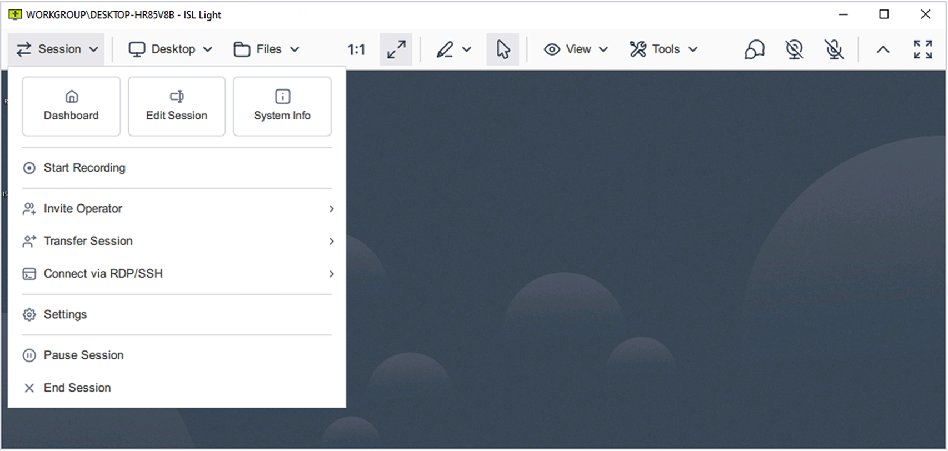Open the Tools dropdown menu
Viewport: 948px width, 451px height.
[663, 49]
